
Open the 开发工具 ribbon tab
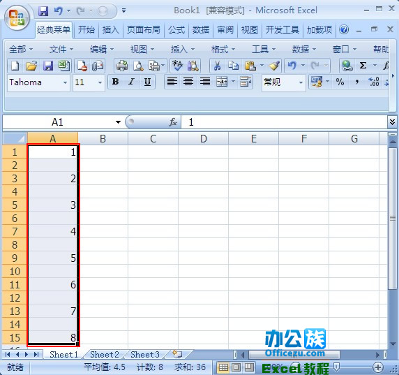283,30
